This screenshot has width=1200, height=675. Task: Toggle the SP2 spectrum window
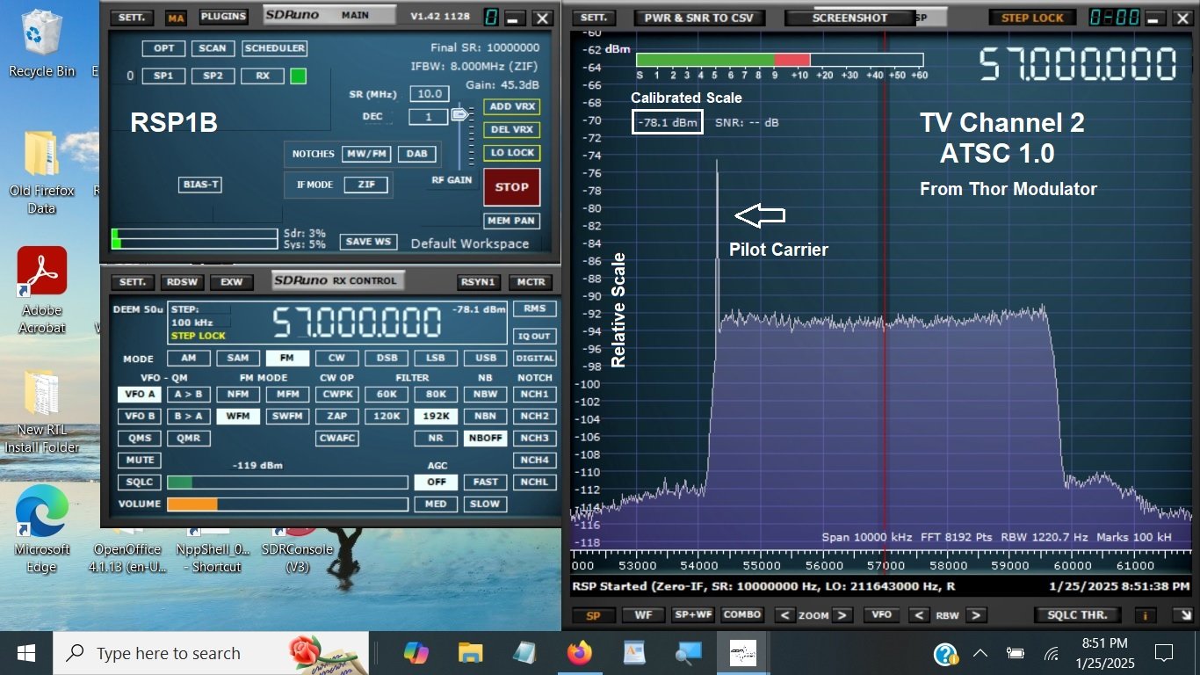[213, 76]
